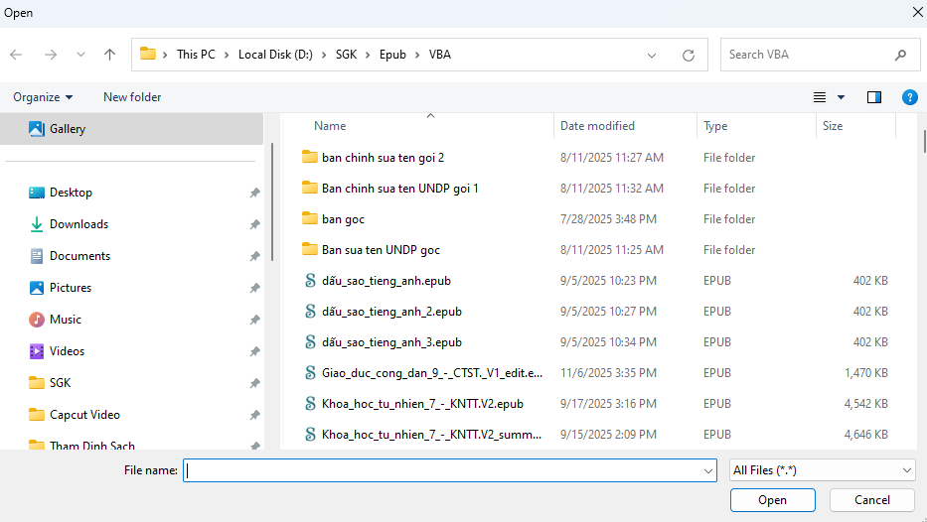
Task: Unpin Desktop using its pin icon
Action: [x=254, y=193]
